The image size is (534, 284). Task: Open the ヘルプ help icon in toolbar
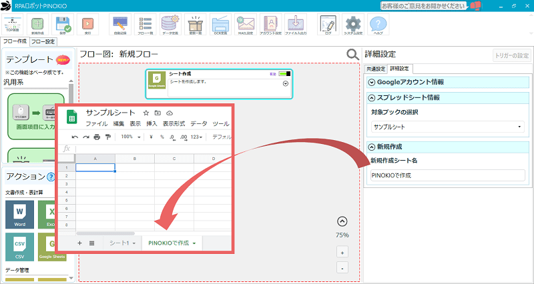378,25
